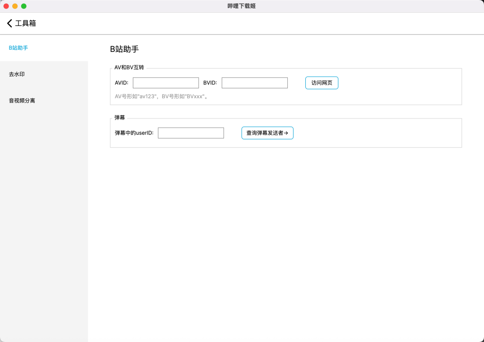Image resolution: width=484 pixels, height=342 pixels.
Task: Maximize the window with the green button
Action: [x=24, y=6]
